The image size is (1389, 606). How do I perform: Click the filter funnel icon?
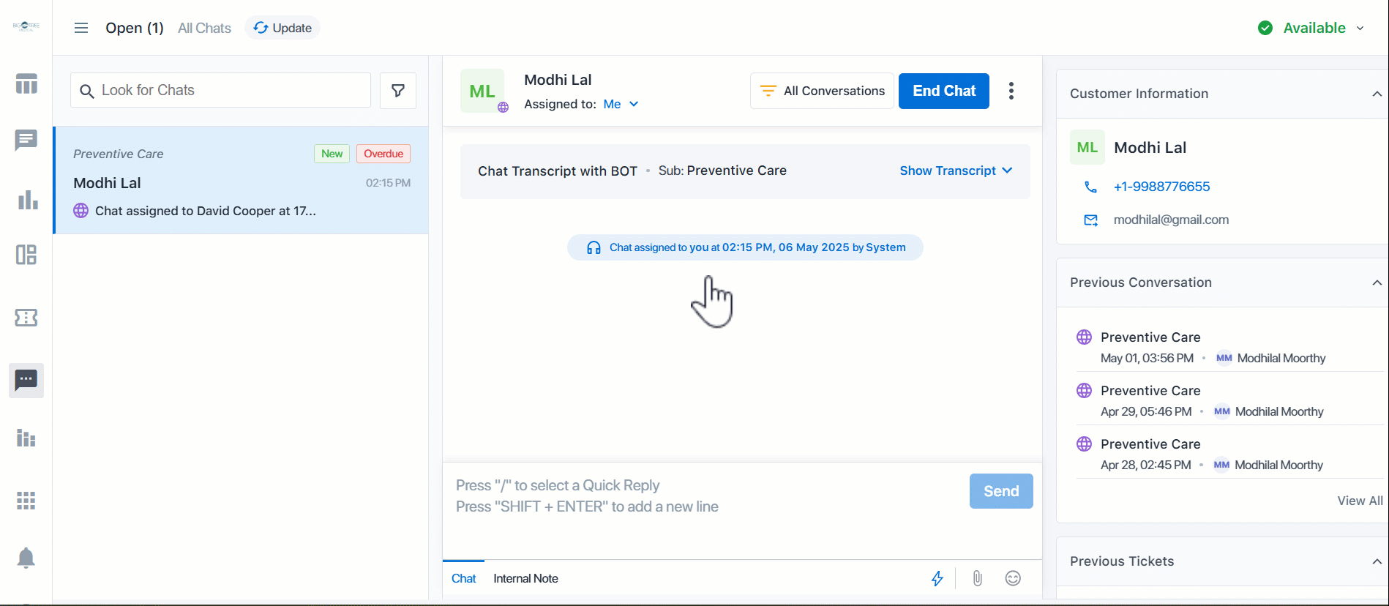coord(398,91)
